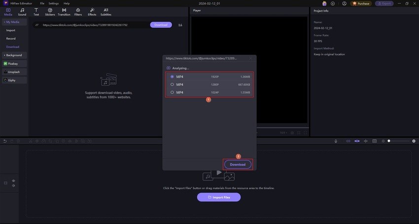Click the split scissors icon in timeline toolbar
Image resolution: width=419 pixels, height=224 pixels.
click(31, 141)
